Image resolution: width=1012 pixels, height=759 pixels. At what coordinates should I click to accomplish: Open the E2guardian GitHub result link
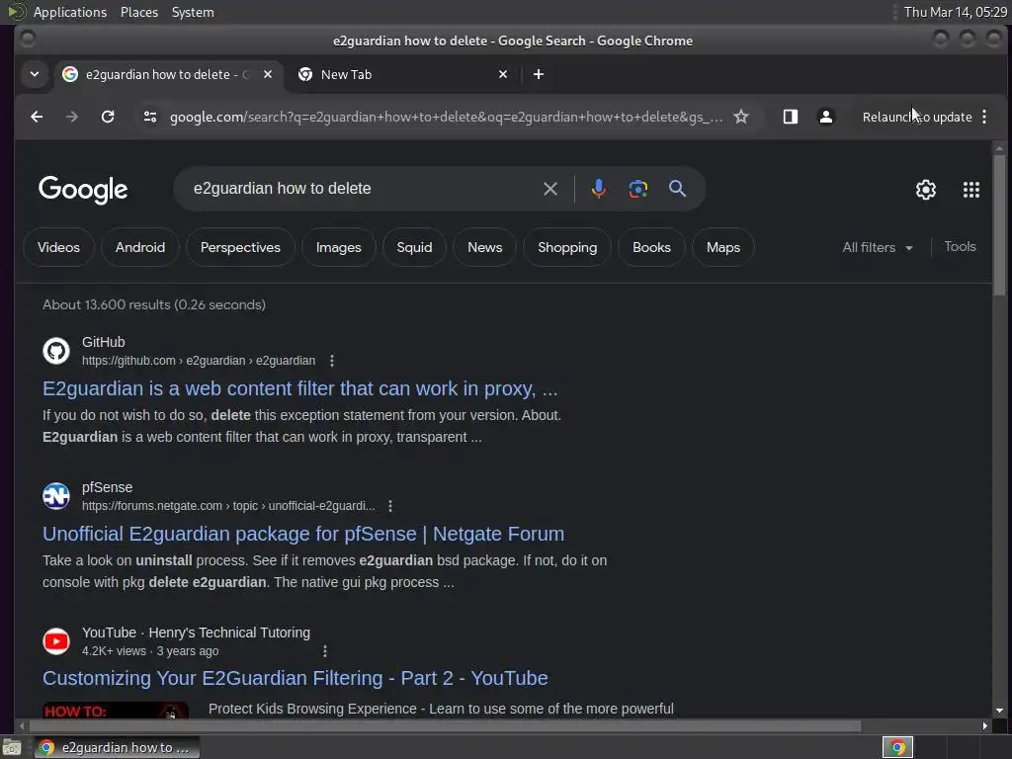300,388
